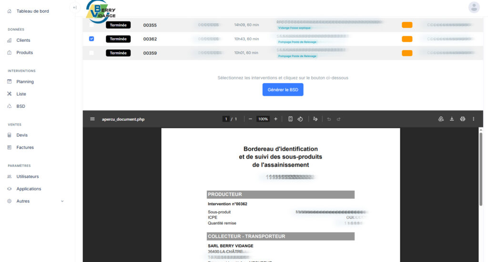The width and height of the screenshot is (488, 262).
Task: Click the PDF page number field
Action: [x=226, y=119]
